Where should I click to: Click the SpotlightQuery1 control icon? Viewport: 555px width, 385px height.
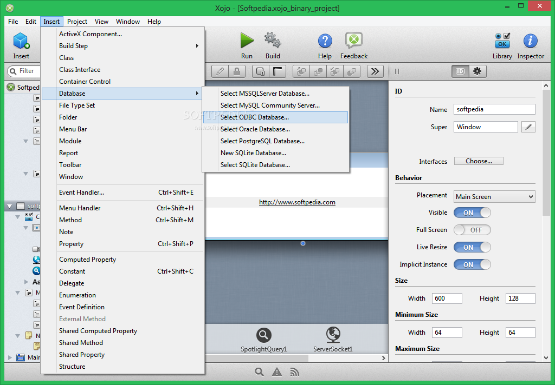(264, 335)
